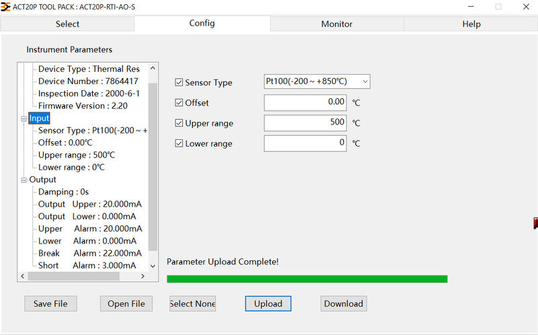Viewport: 538px width, 335px height.
Task: Uncheck the Offset checkbox
Action: [179, 103]
